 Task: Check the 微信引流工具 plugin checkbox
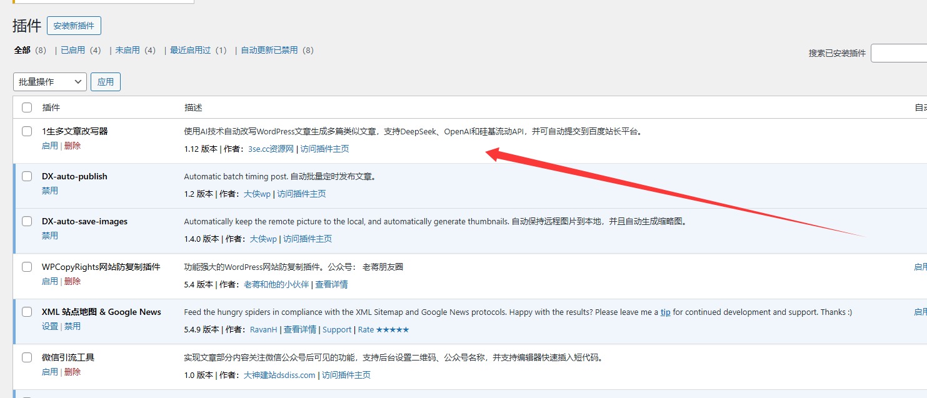[26, 357]
